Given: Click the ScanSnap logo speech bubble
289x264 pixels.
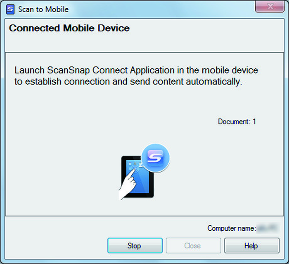Looking at the screenshot, I should 155,158.
